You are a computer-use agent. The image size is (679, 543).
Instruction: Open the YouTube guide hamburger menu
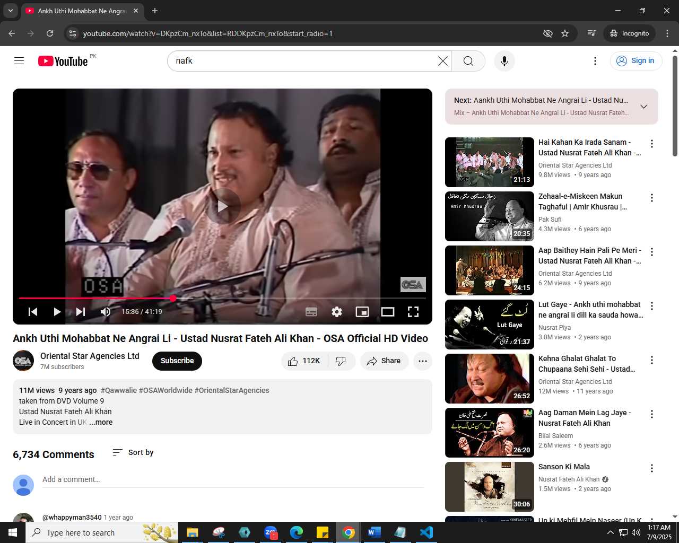(19, 61)
